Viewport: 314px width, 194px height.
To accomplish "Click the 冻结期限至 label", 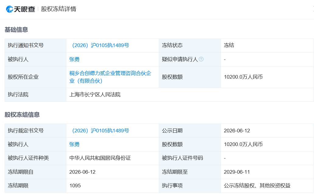I will 175,172.
